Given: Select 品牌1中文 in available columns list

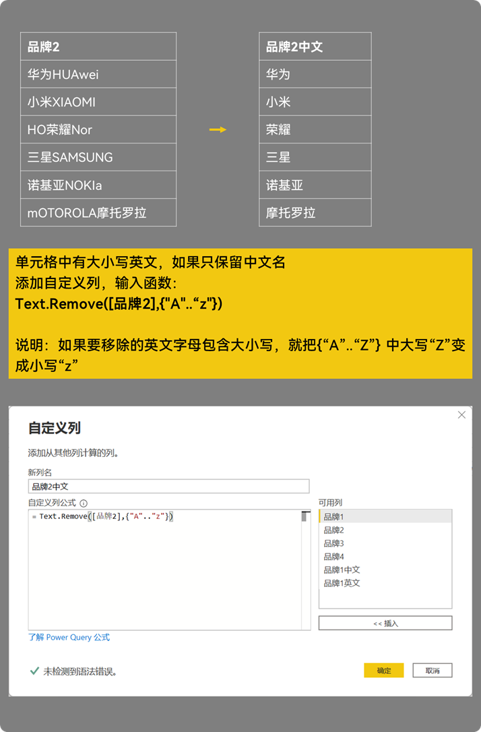Looking at the screenshot, I should click(x=385, y=570).
